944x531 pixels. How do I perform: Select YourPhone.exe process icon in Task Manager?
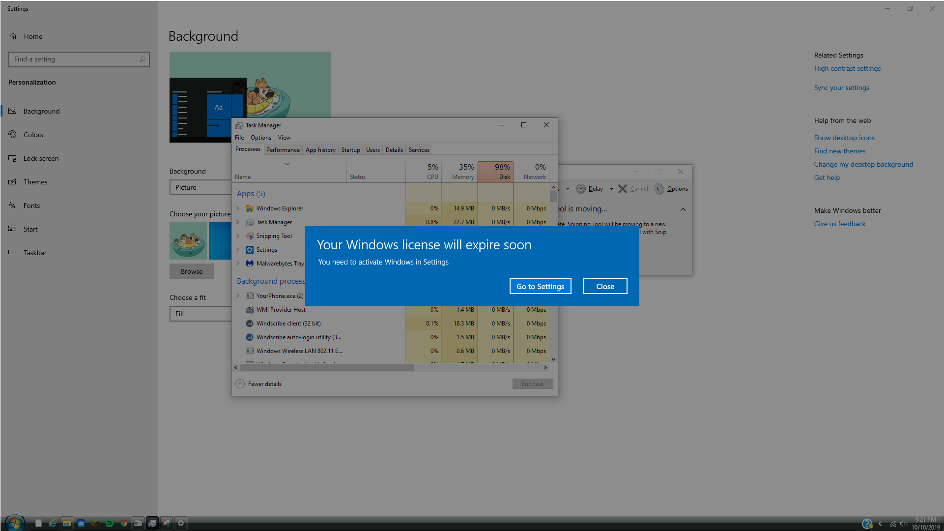tap(250, 295)
